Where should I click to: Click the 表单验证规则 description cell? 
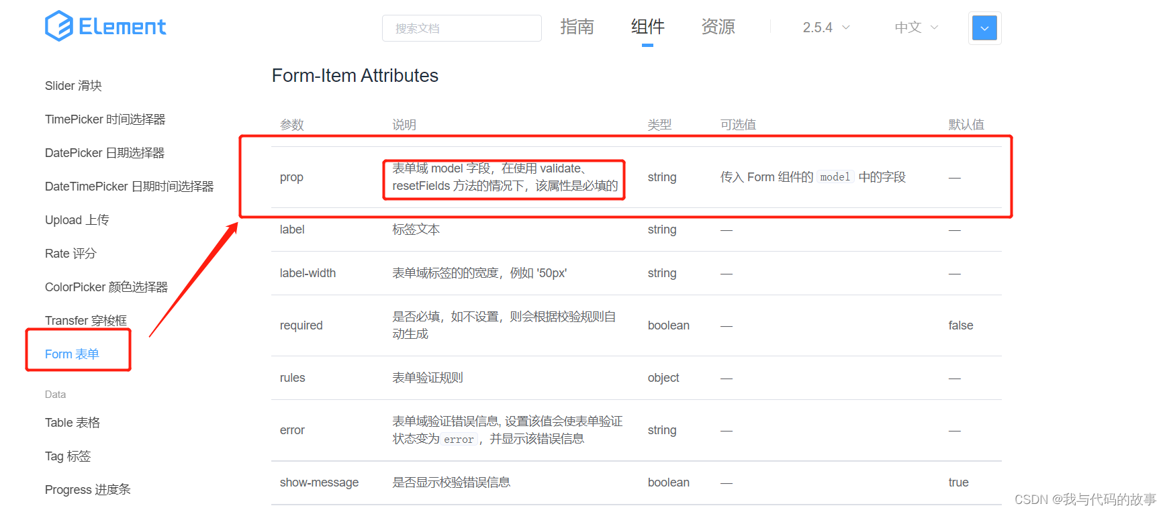[428, 378]
